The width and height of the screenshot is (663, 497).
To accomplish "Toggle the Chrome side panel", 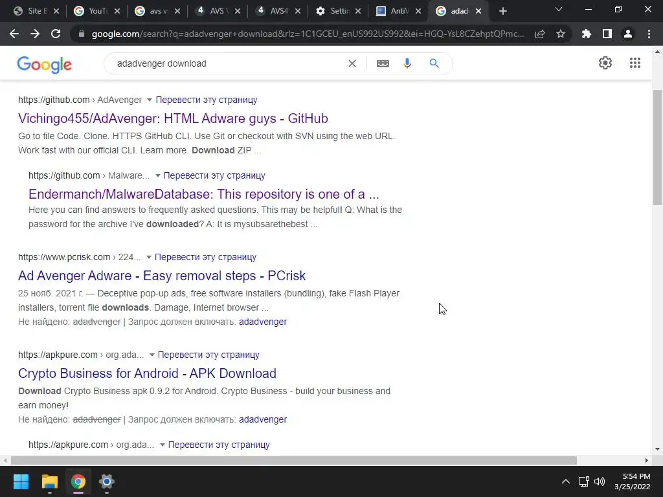I will (607, 34).
